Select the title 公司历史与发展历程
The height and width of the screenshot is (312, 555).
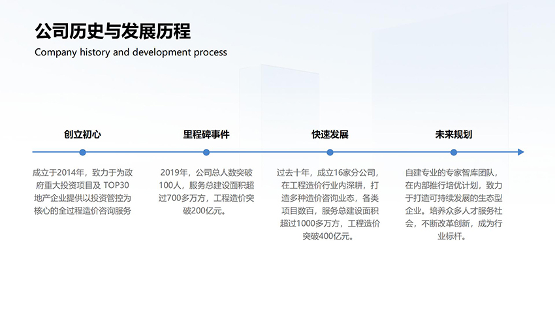[x=112, y=31]
